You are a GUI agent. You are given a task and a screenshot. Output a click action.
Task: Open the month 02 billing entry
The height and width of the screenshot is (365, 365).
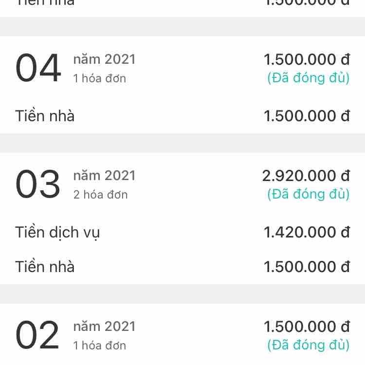pyautogui.click(x=37, y=335)
